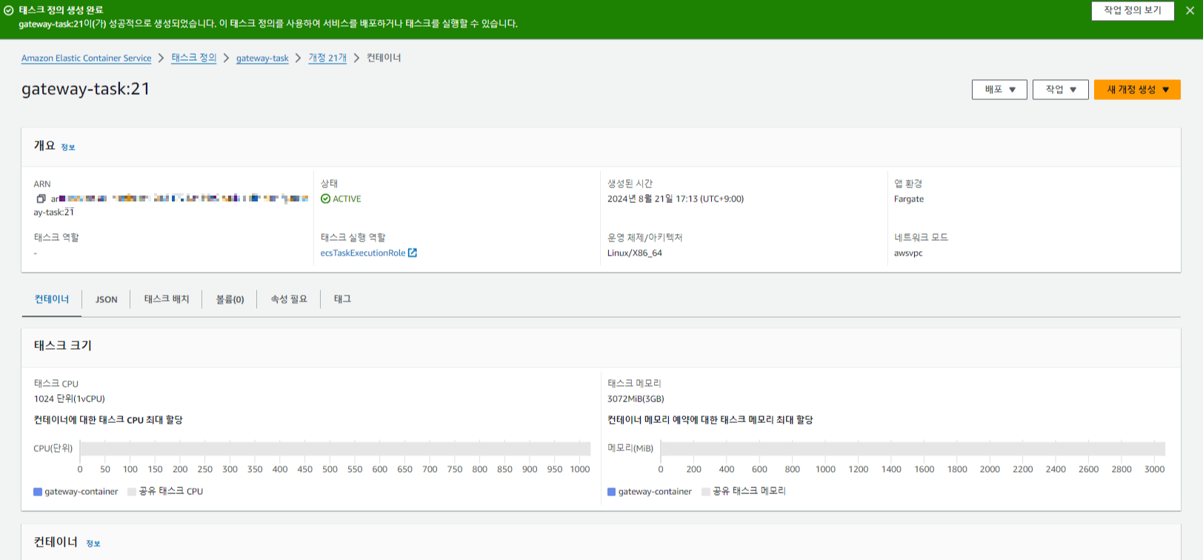
Task: Click the success check icon in banner
Action: 9,10
